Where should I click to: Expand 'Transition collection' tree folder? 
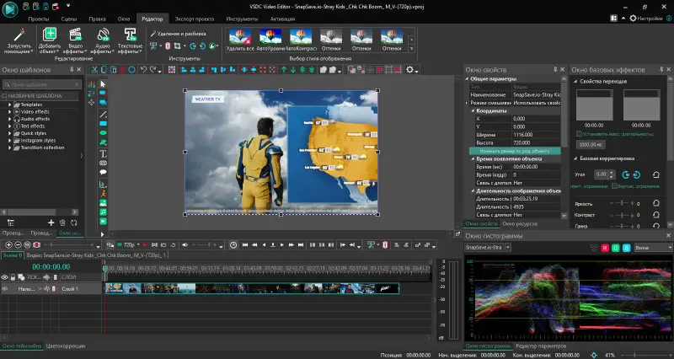(10, 147)
